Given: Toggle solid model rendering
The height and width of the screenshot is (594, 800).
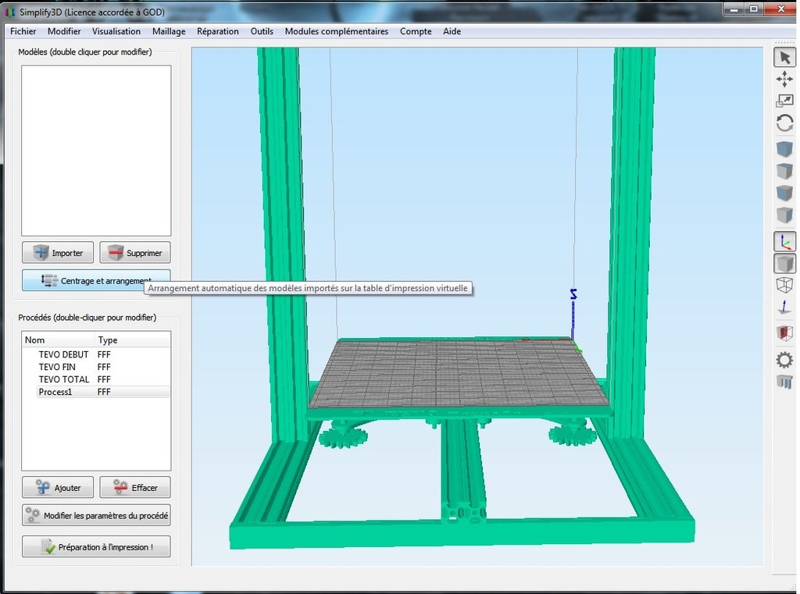Looking at the screenshot, I should pyautogui.click(x=784, y=264).
